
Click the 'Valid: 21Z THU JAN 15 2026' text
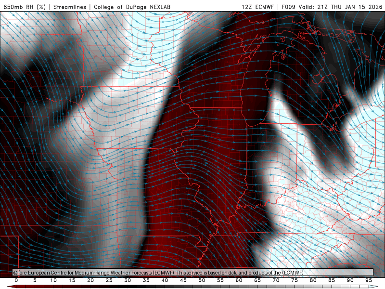point(340,7)
